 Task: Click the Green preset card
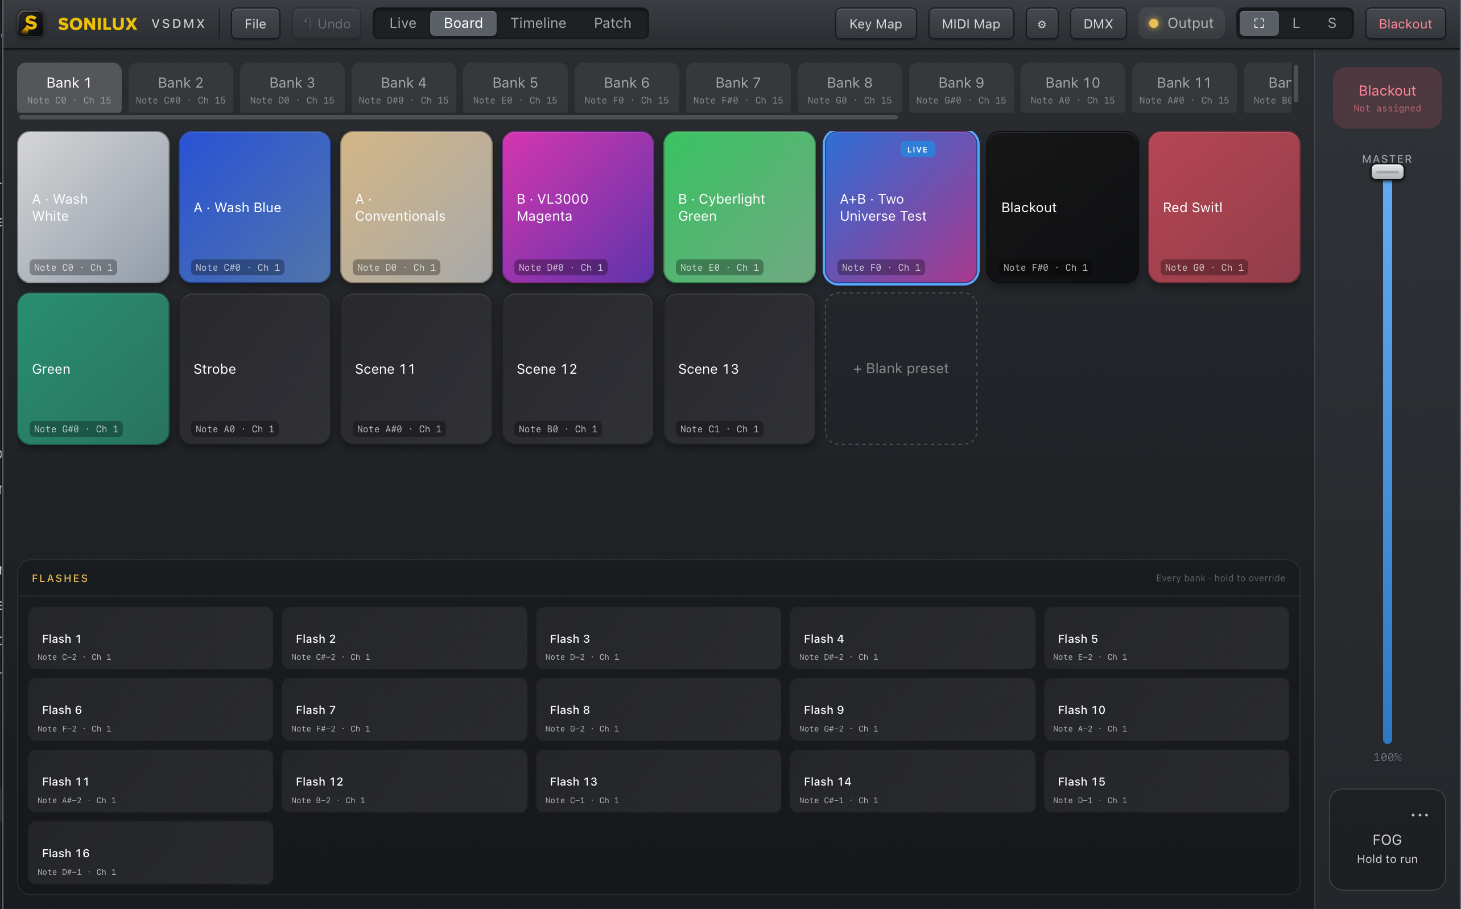93,369
